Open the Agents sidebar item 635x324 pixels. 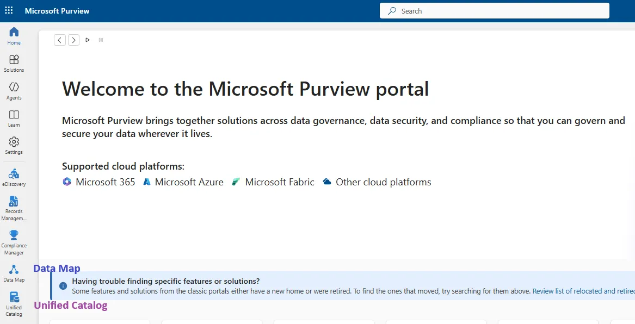coord(14,91)
